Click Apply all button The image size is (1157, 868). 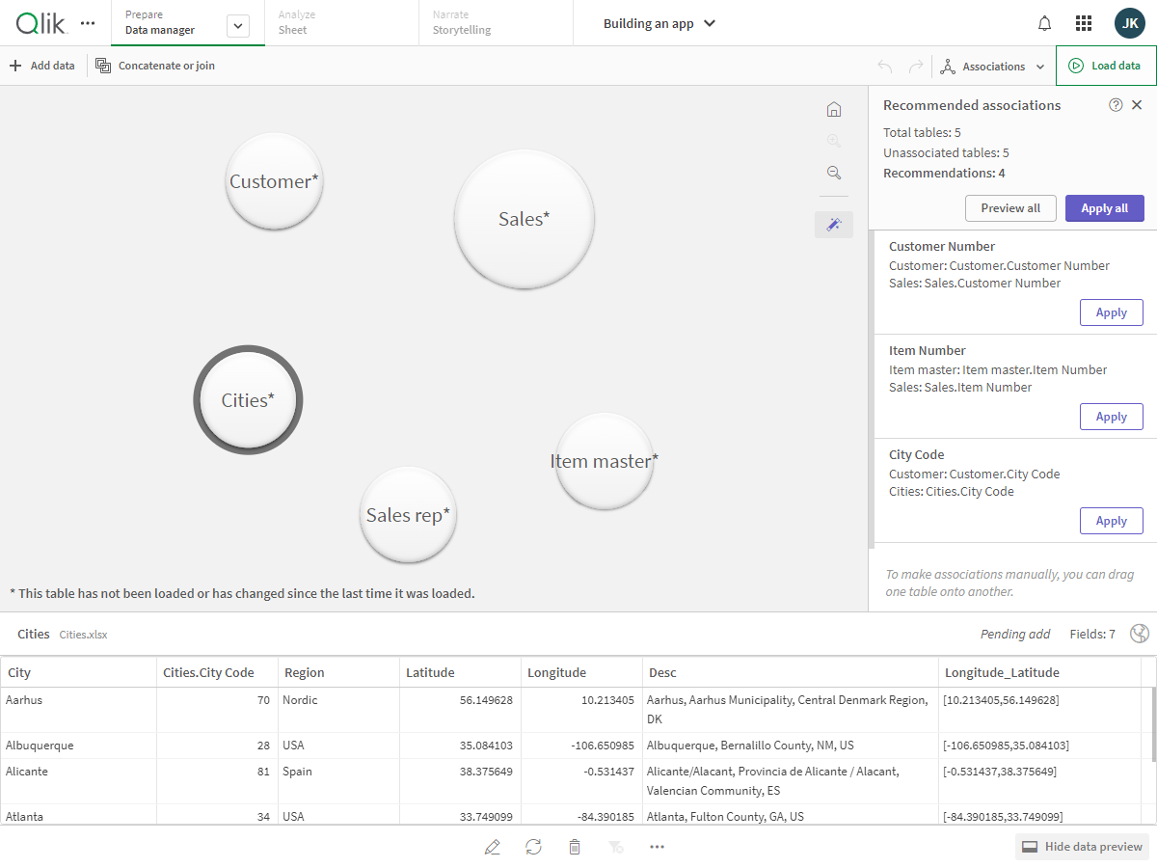tap(1104, 208)
